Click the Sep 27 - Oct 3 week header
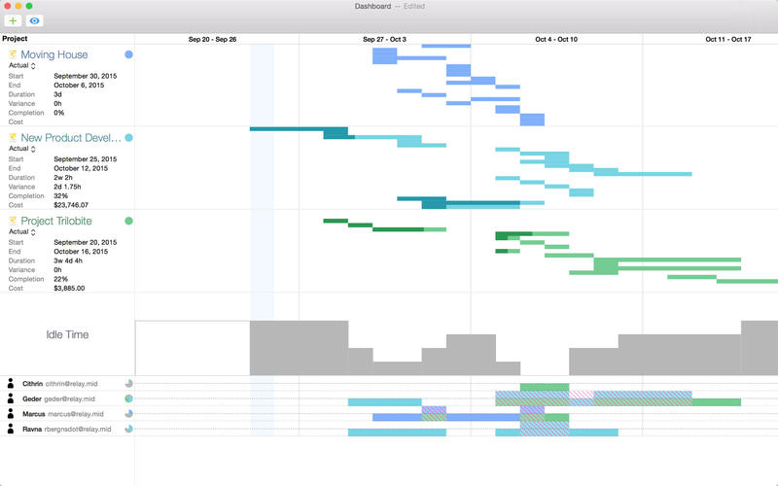The height and width of the screenshot is (486, 778). [x=384, y=39]
